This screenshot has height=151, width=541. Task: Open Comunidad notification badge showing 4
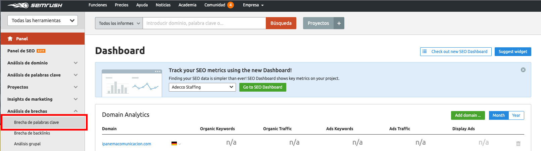[231, 5]
